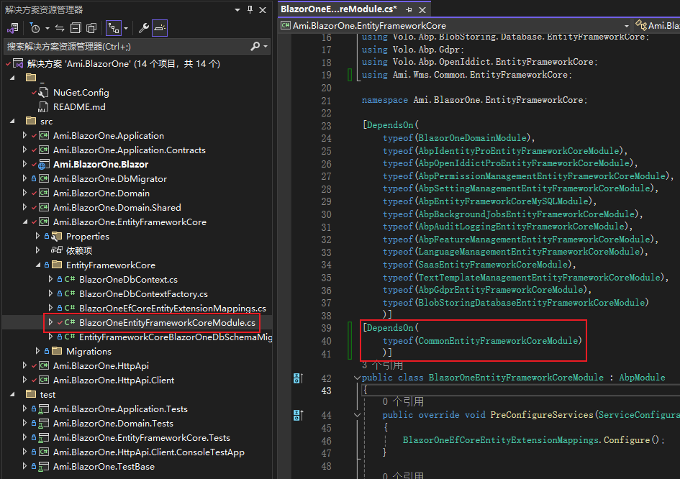The image size is (680, 479).
Task: Click the inheritance margin icon at line 44
Action: pyautogui.click(x=298, y=415)
